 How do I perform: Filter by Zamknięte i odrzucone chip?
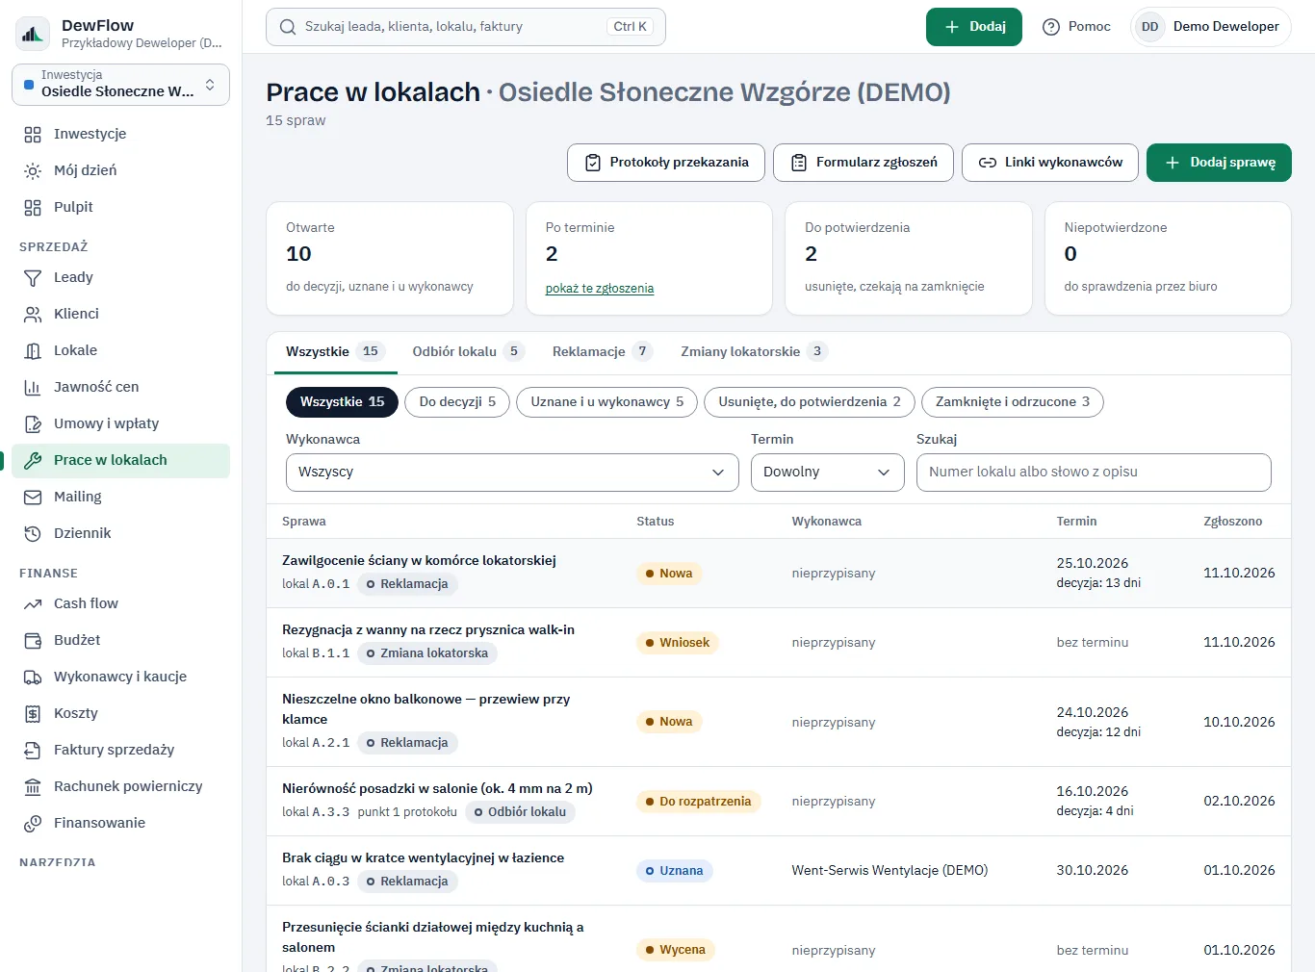pos(1013,402)
